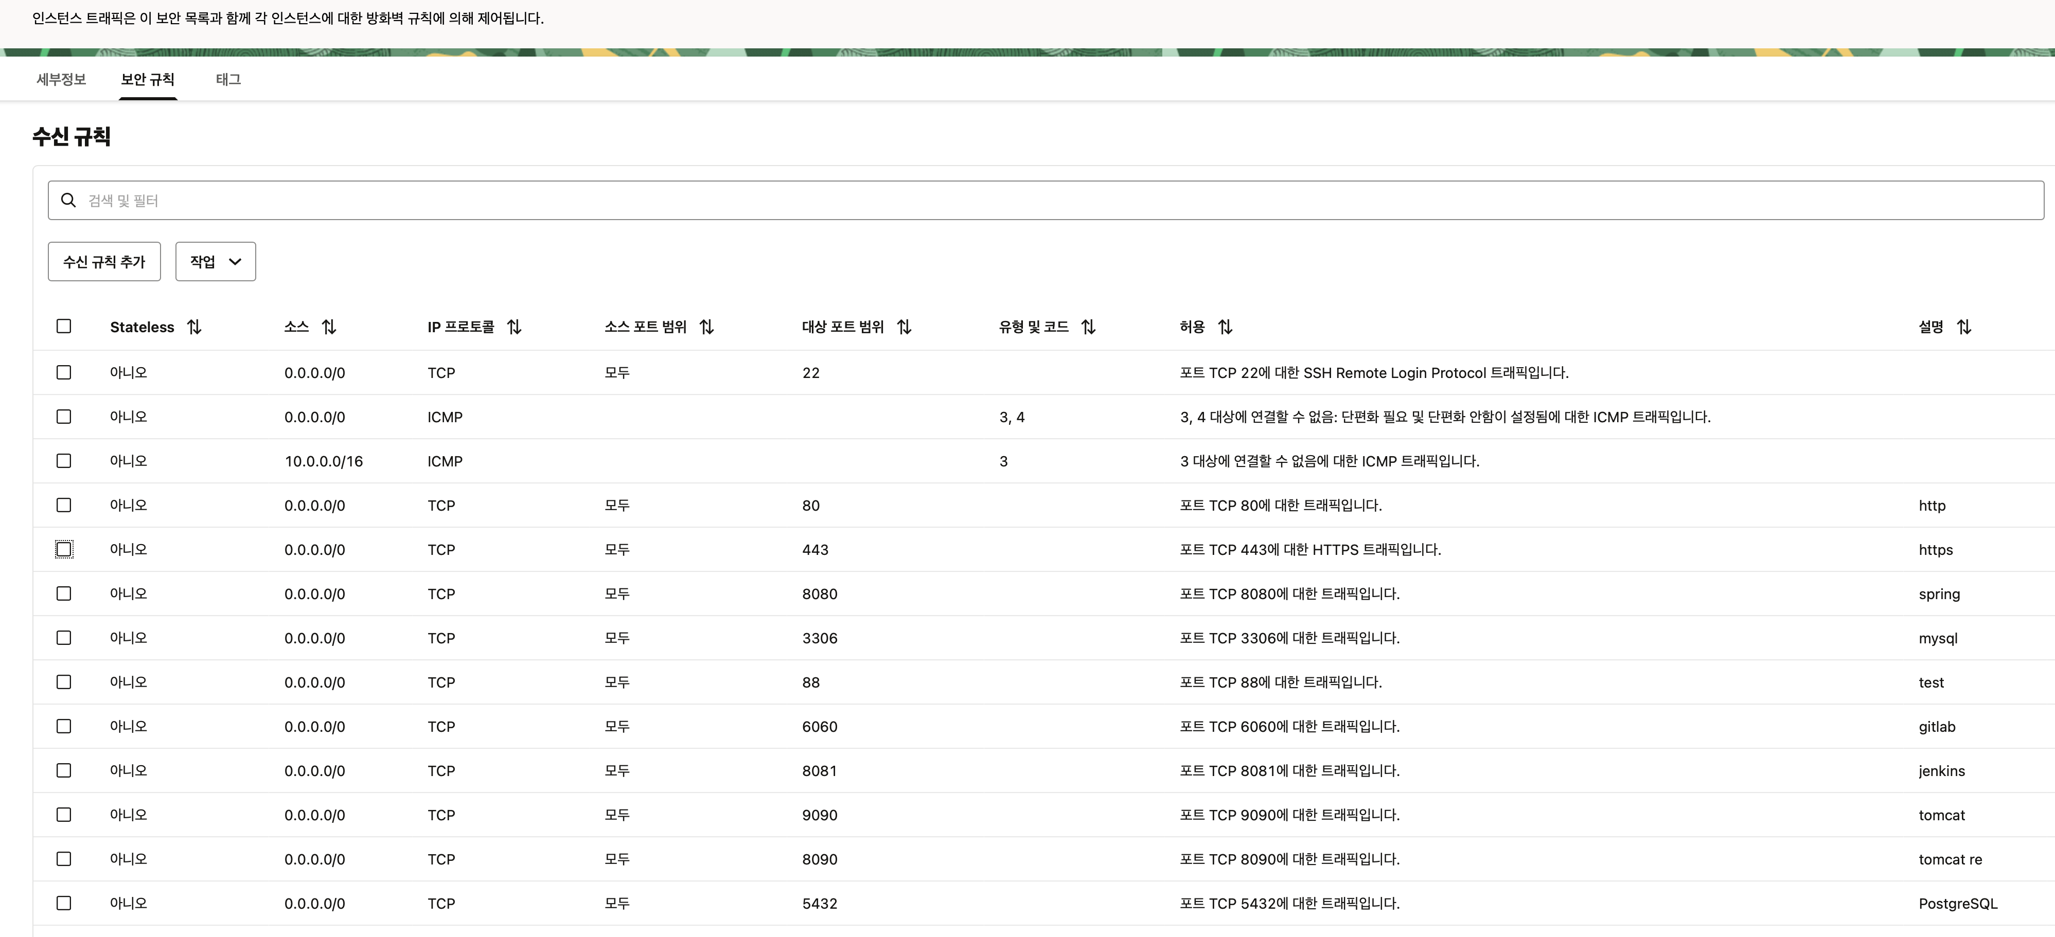
Task: Toggle the select-all header checkbox
Action: (x=64, y=326)
